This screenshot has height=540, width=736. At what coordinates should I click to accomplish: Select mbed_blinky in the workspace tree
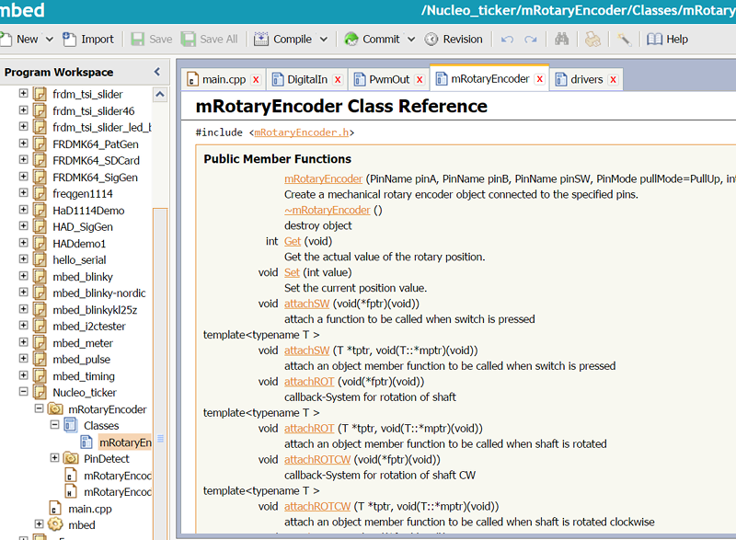[83, 277]
